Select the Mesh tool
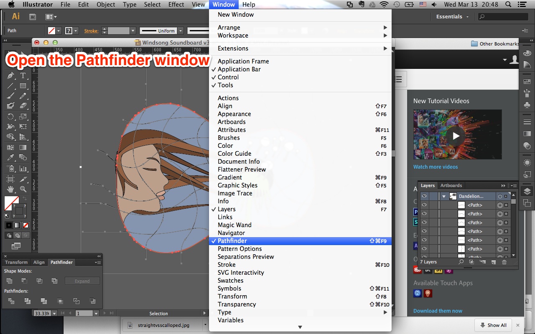The image size is (535, 334). (x=10, y=147)
